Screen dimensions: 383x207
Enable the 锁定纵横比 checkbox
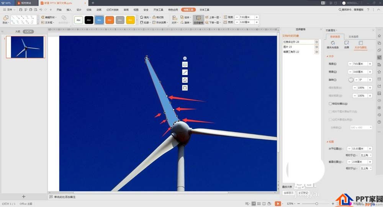coord(330,104)
